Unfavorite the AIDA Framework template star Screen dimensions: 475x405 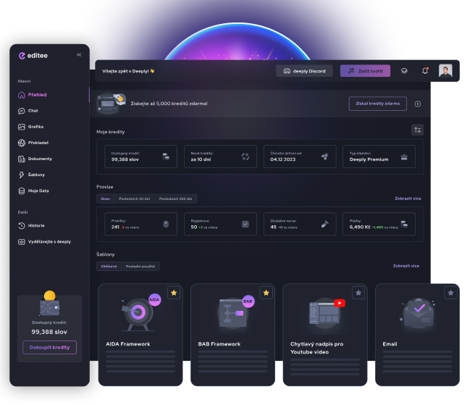pyautogui.click(x=174, y=293)
